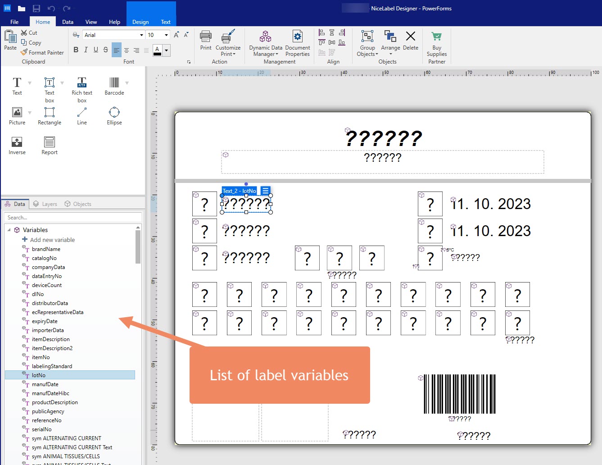Screen dimensions: 602x465
Task: Click the Print icon in ribbon
Action: pyautogui.click(x=206, y=41)
